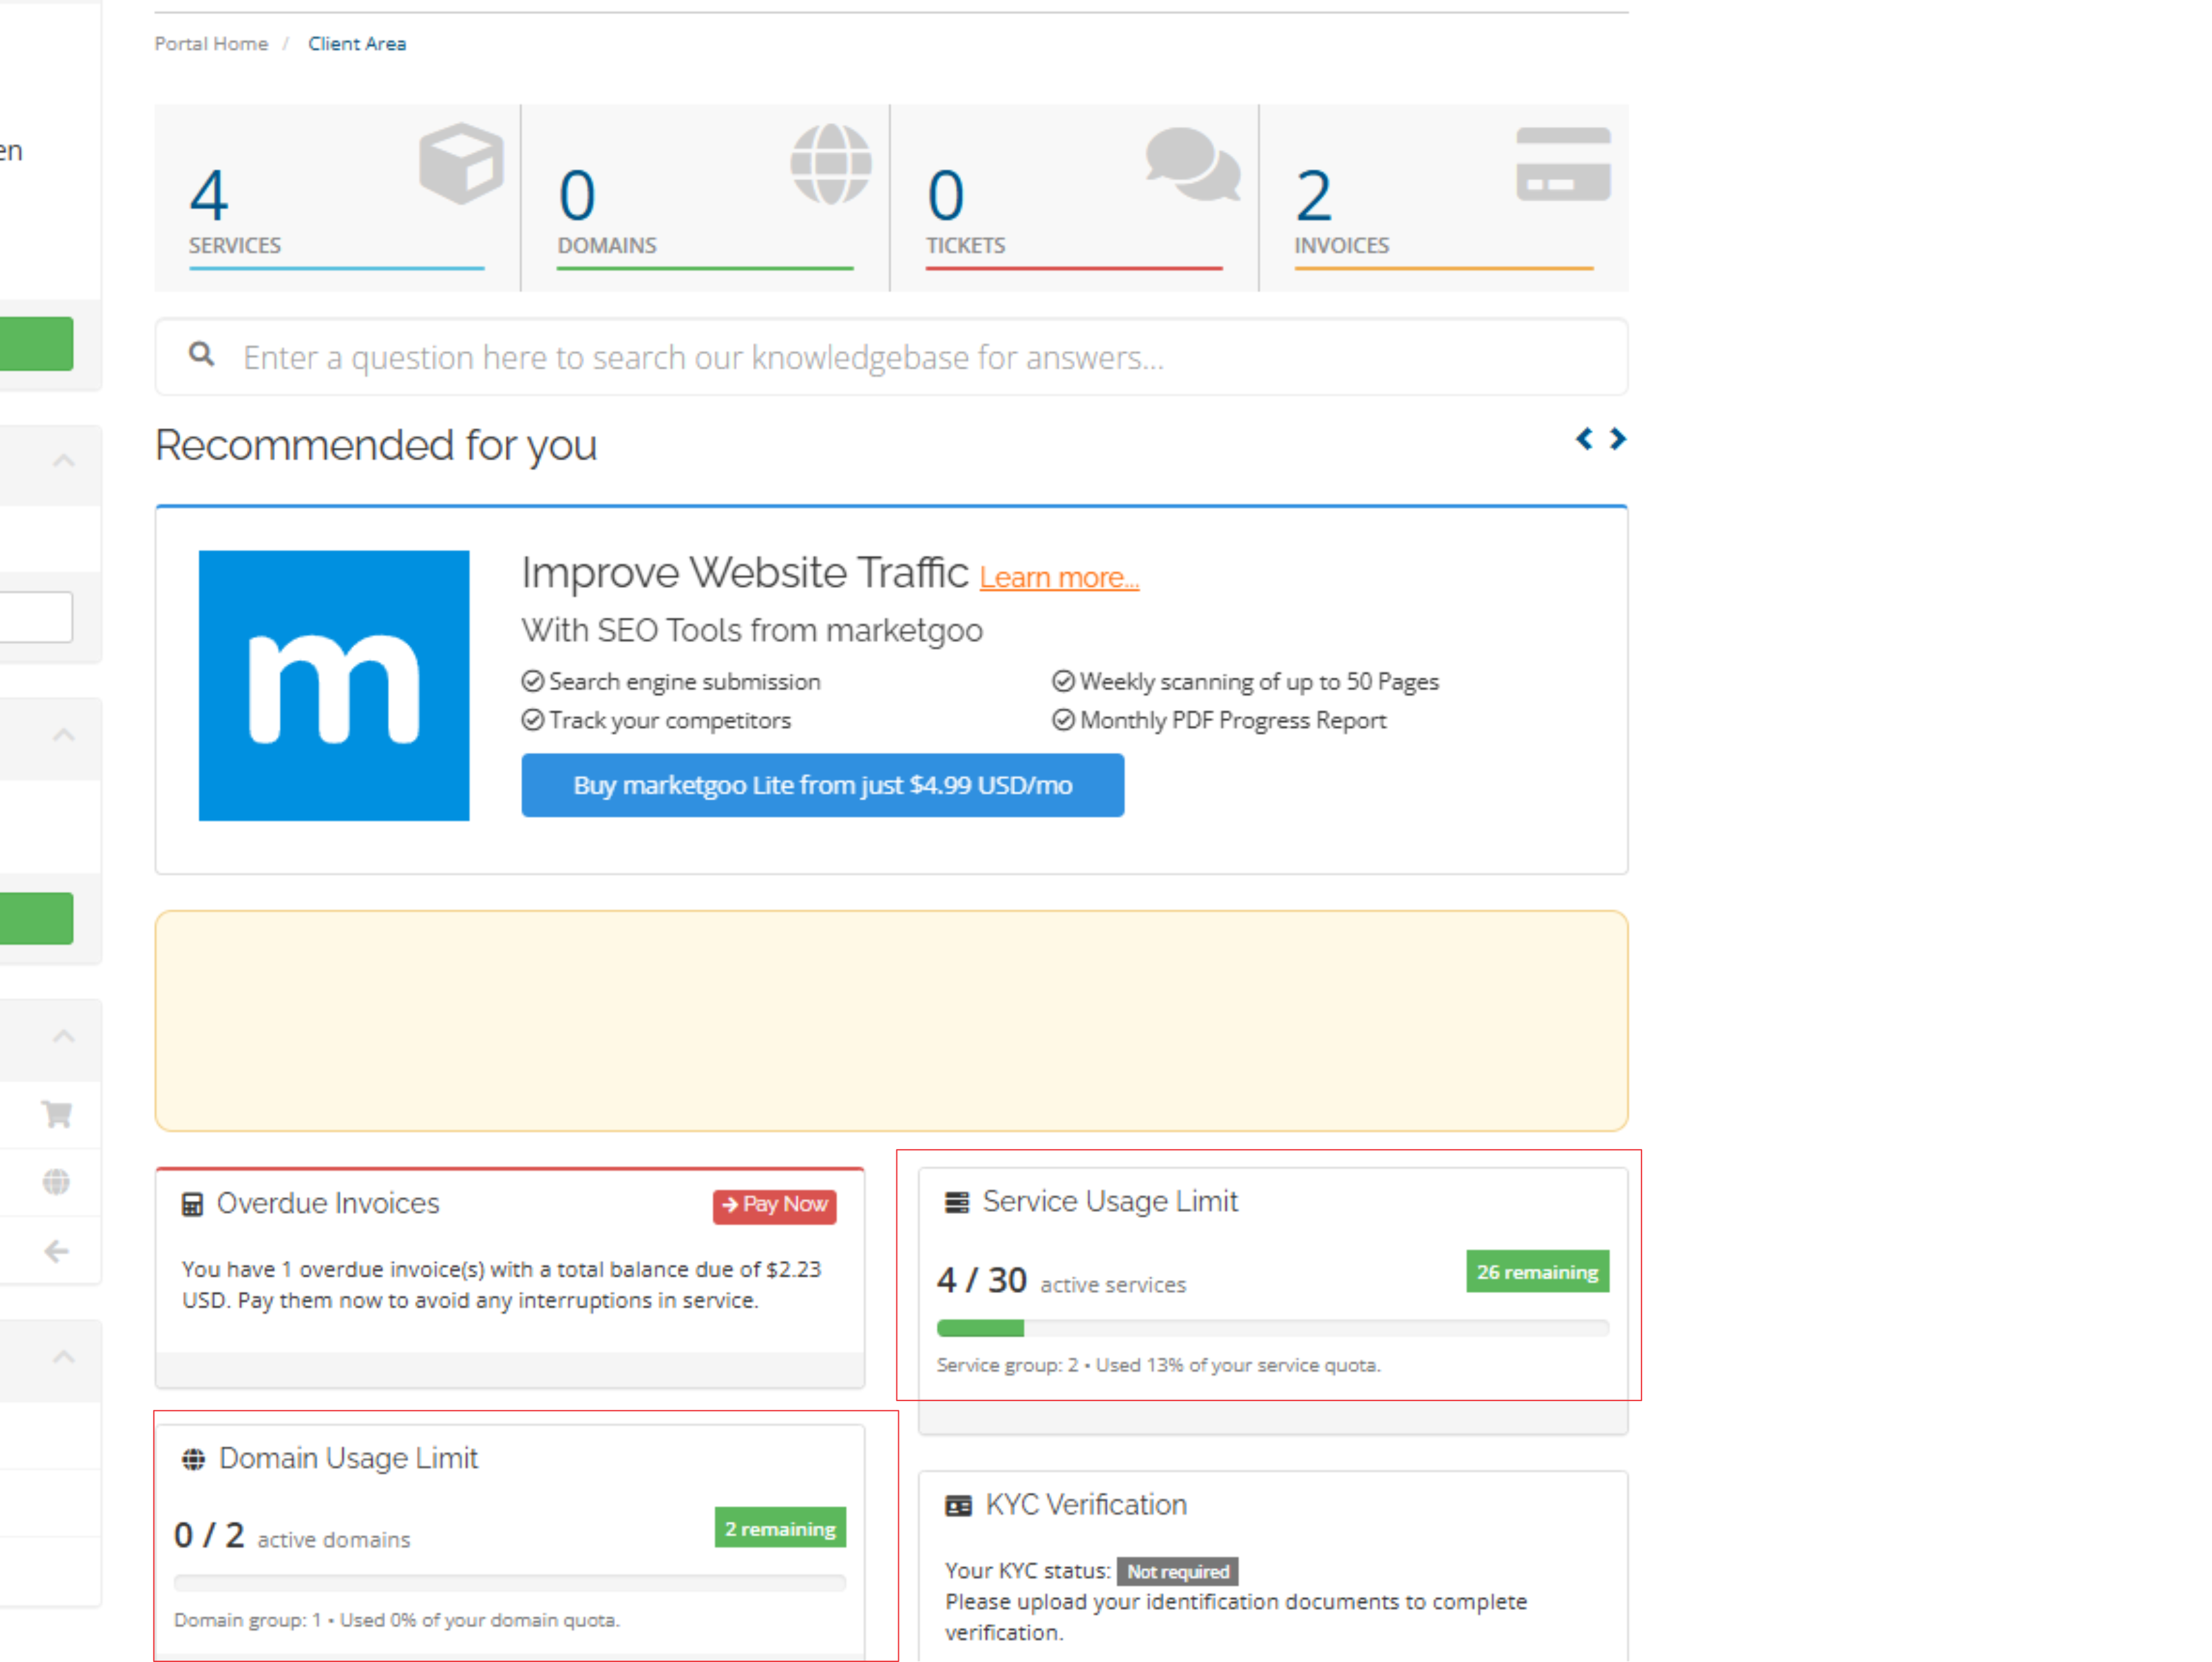Click the Services box icon tile
Image resolution: width=2212 pixels, height=1662 pixels.
[x=461, y=163]
